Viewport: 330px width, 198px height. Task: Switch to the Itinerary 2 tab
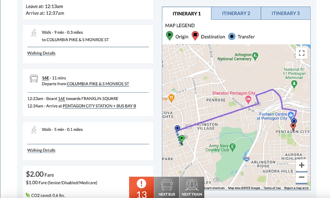pos(236,13)
